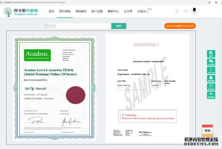222x149 pixels.
Task: Bookmark the page with the star icon
Action: pos(210,2)
